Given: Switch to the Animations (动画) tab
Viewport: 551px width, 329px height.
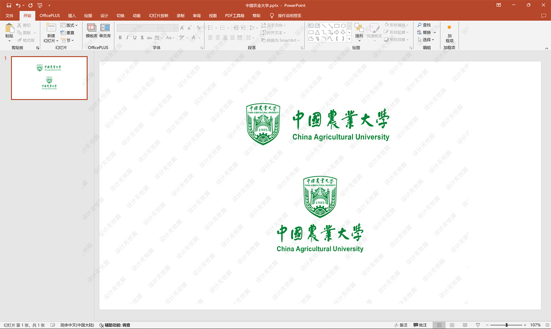Looking at the screenshot, I should (x=137, y=15).
